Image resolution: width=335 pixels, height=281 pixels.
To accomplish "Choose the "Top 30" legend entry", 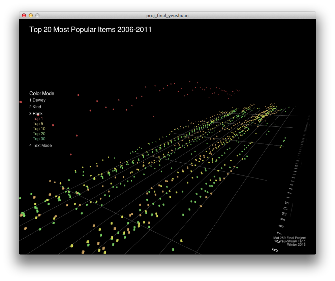I will (x=39, y=139).
